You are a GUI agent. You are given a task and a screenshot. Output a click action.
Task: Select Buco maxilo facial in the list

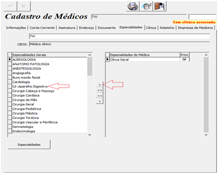(x=49, y=78)
